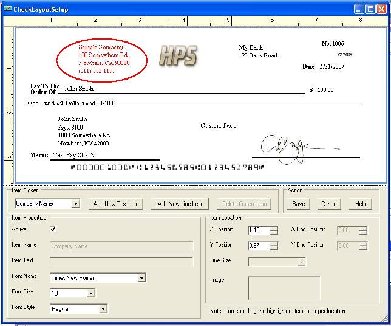Open Help from the Action group
391x326 pixels.
[x=359, y=204]
